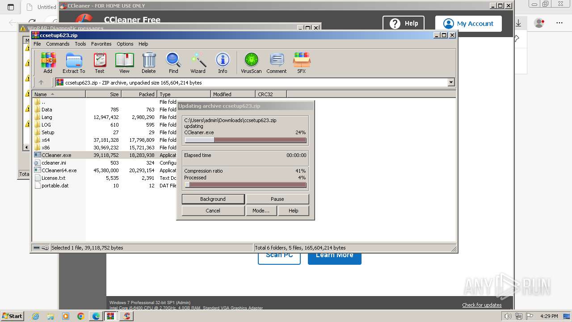Run the Test archive tool

coord(100,63)
